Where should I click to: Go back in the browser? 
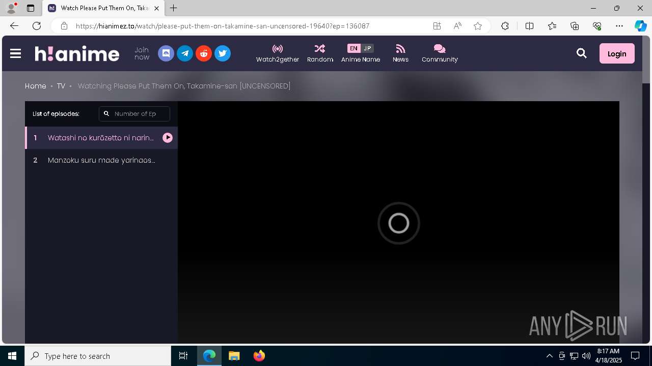(x=14, y=26)
